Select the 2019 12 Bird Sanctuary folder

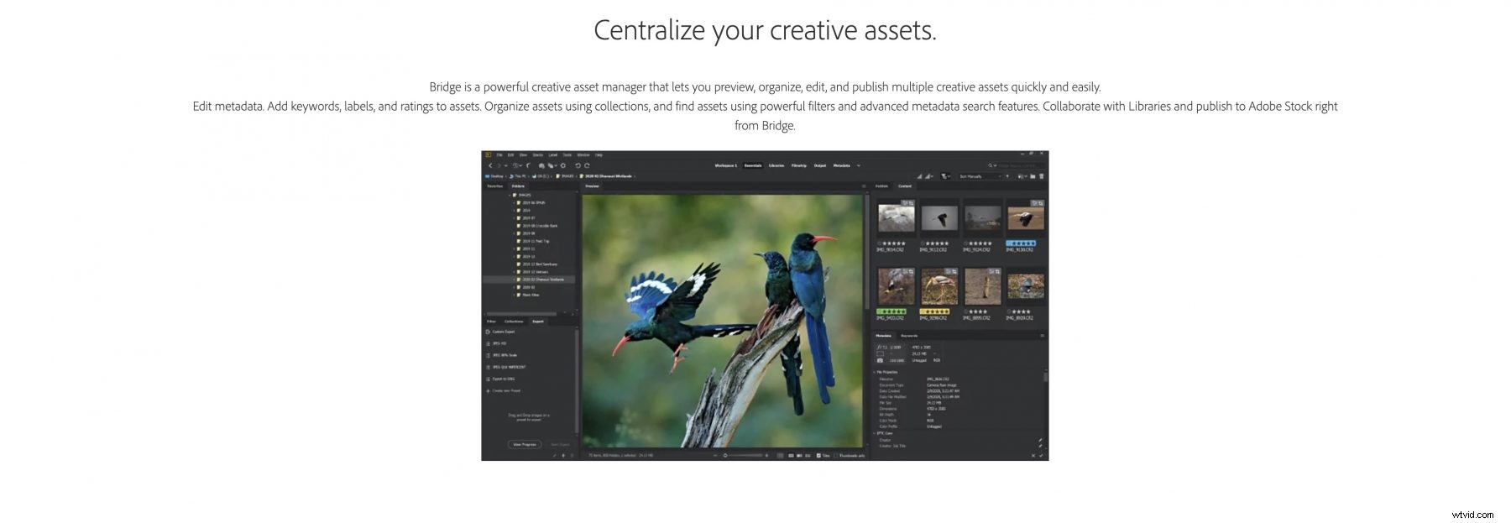[540, 264]
